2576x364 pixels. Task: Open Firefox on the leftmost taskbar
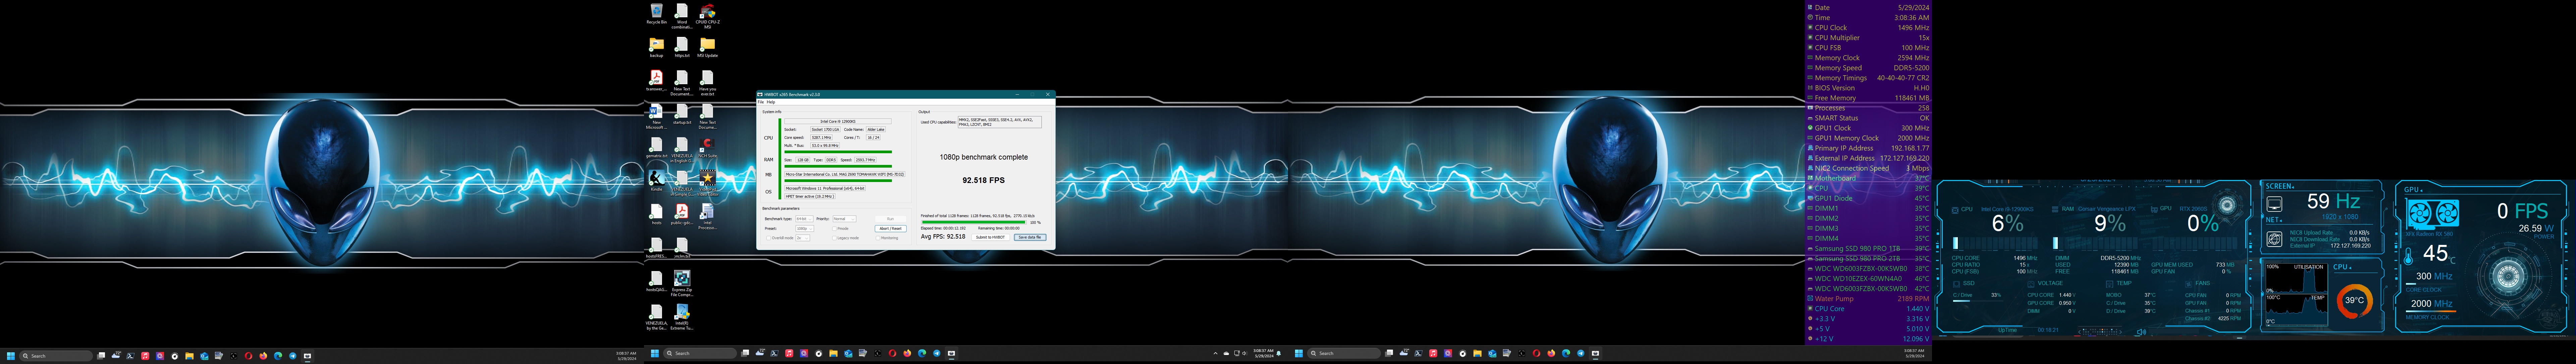click(x=263, y=356)
